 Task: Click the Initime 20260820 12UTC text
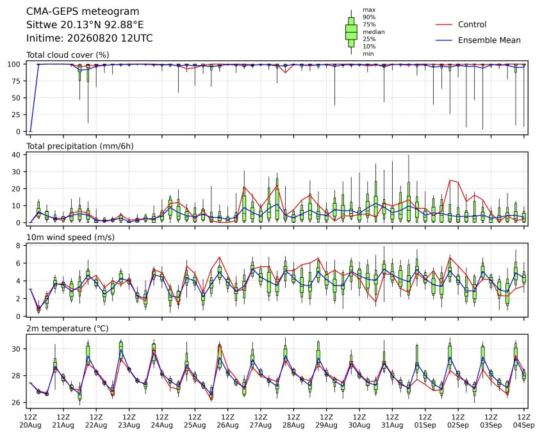point(90,38)
